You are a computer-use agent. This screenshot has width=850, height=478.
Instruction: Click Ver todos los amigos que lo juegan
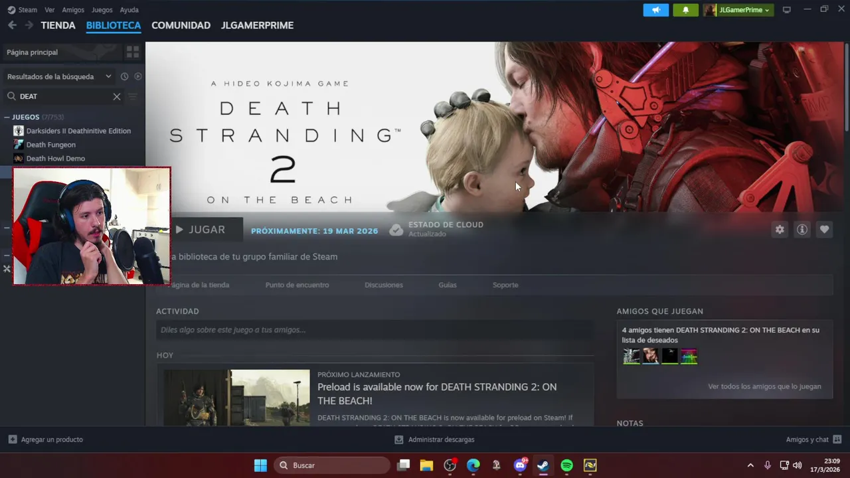point(764,386)
